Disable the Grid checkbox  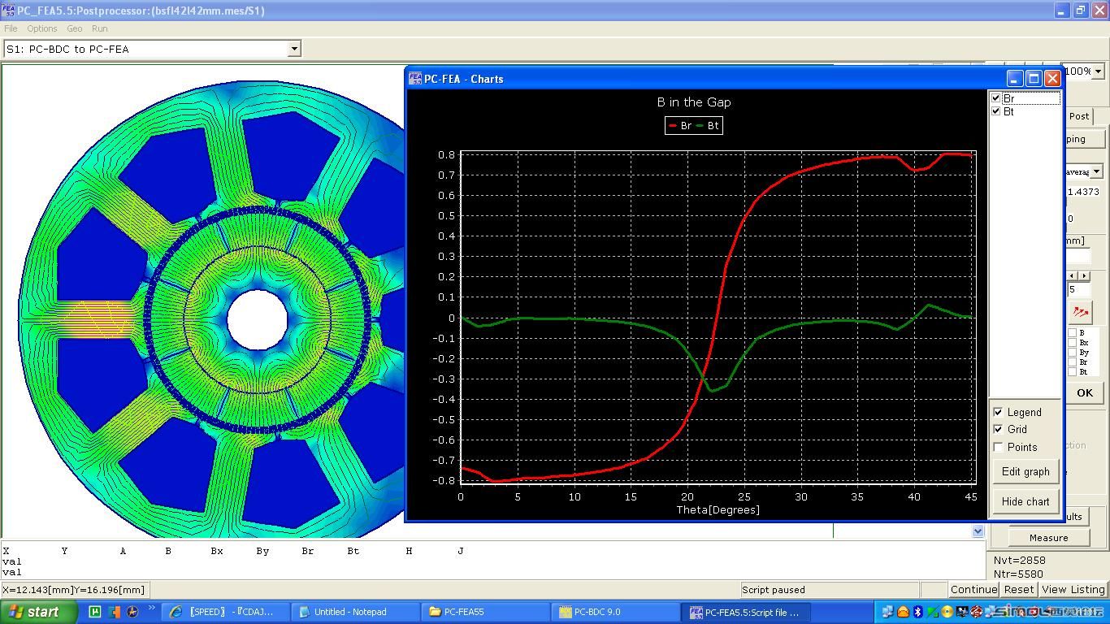tap(998, 429)
